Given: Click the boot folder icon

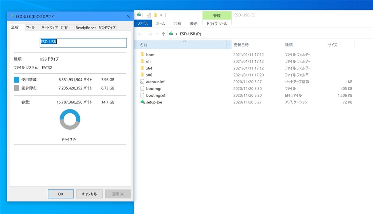Looking at the screenshot, I should [x=142, y=54].
